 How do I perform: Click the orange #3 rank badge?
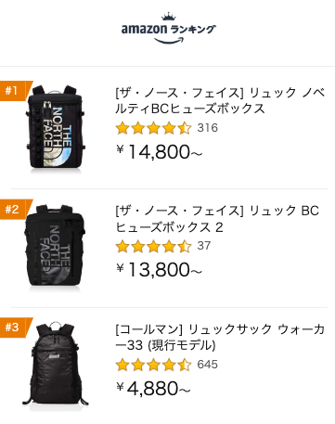16,328
